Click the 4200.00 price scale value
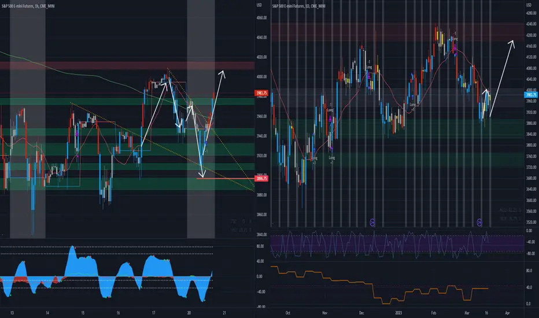The width and height of the screenshot is (539, 318). [x=531, y=35]
